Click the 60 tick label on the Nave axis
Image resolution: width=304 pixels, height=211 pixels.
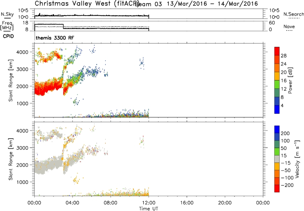point(272,23)
